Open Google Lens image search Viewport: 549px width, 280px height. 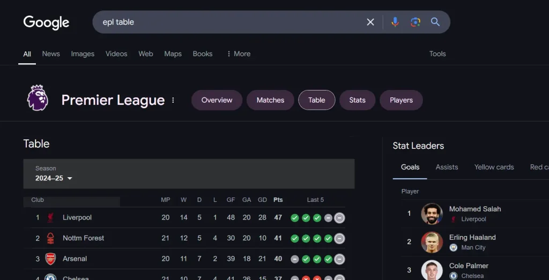[x=416, y=22]
